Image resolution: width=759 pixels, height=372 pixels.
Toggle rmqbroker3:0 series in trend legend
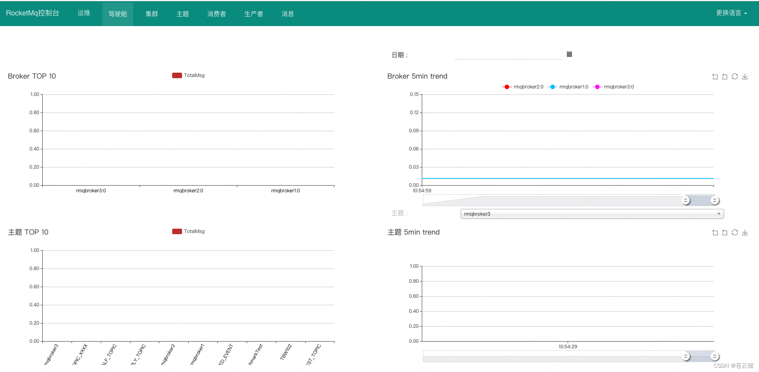pos(613,87)
